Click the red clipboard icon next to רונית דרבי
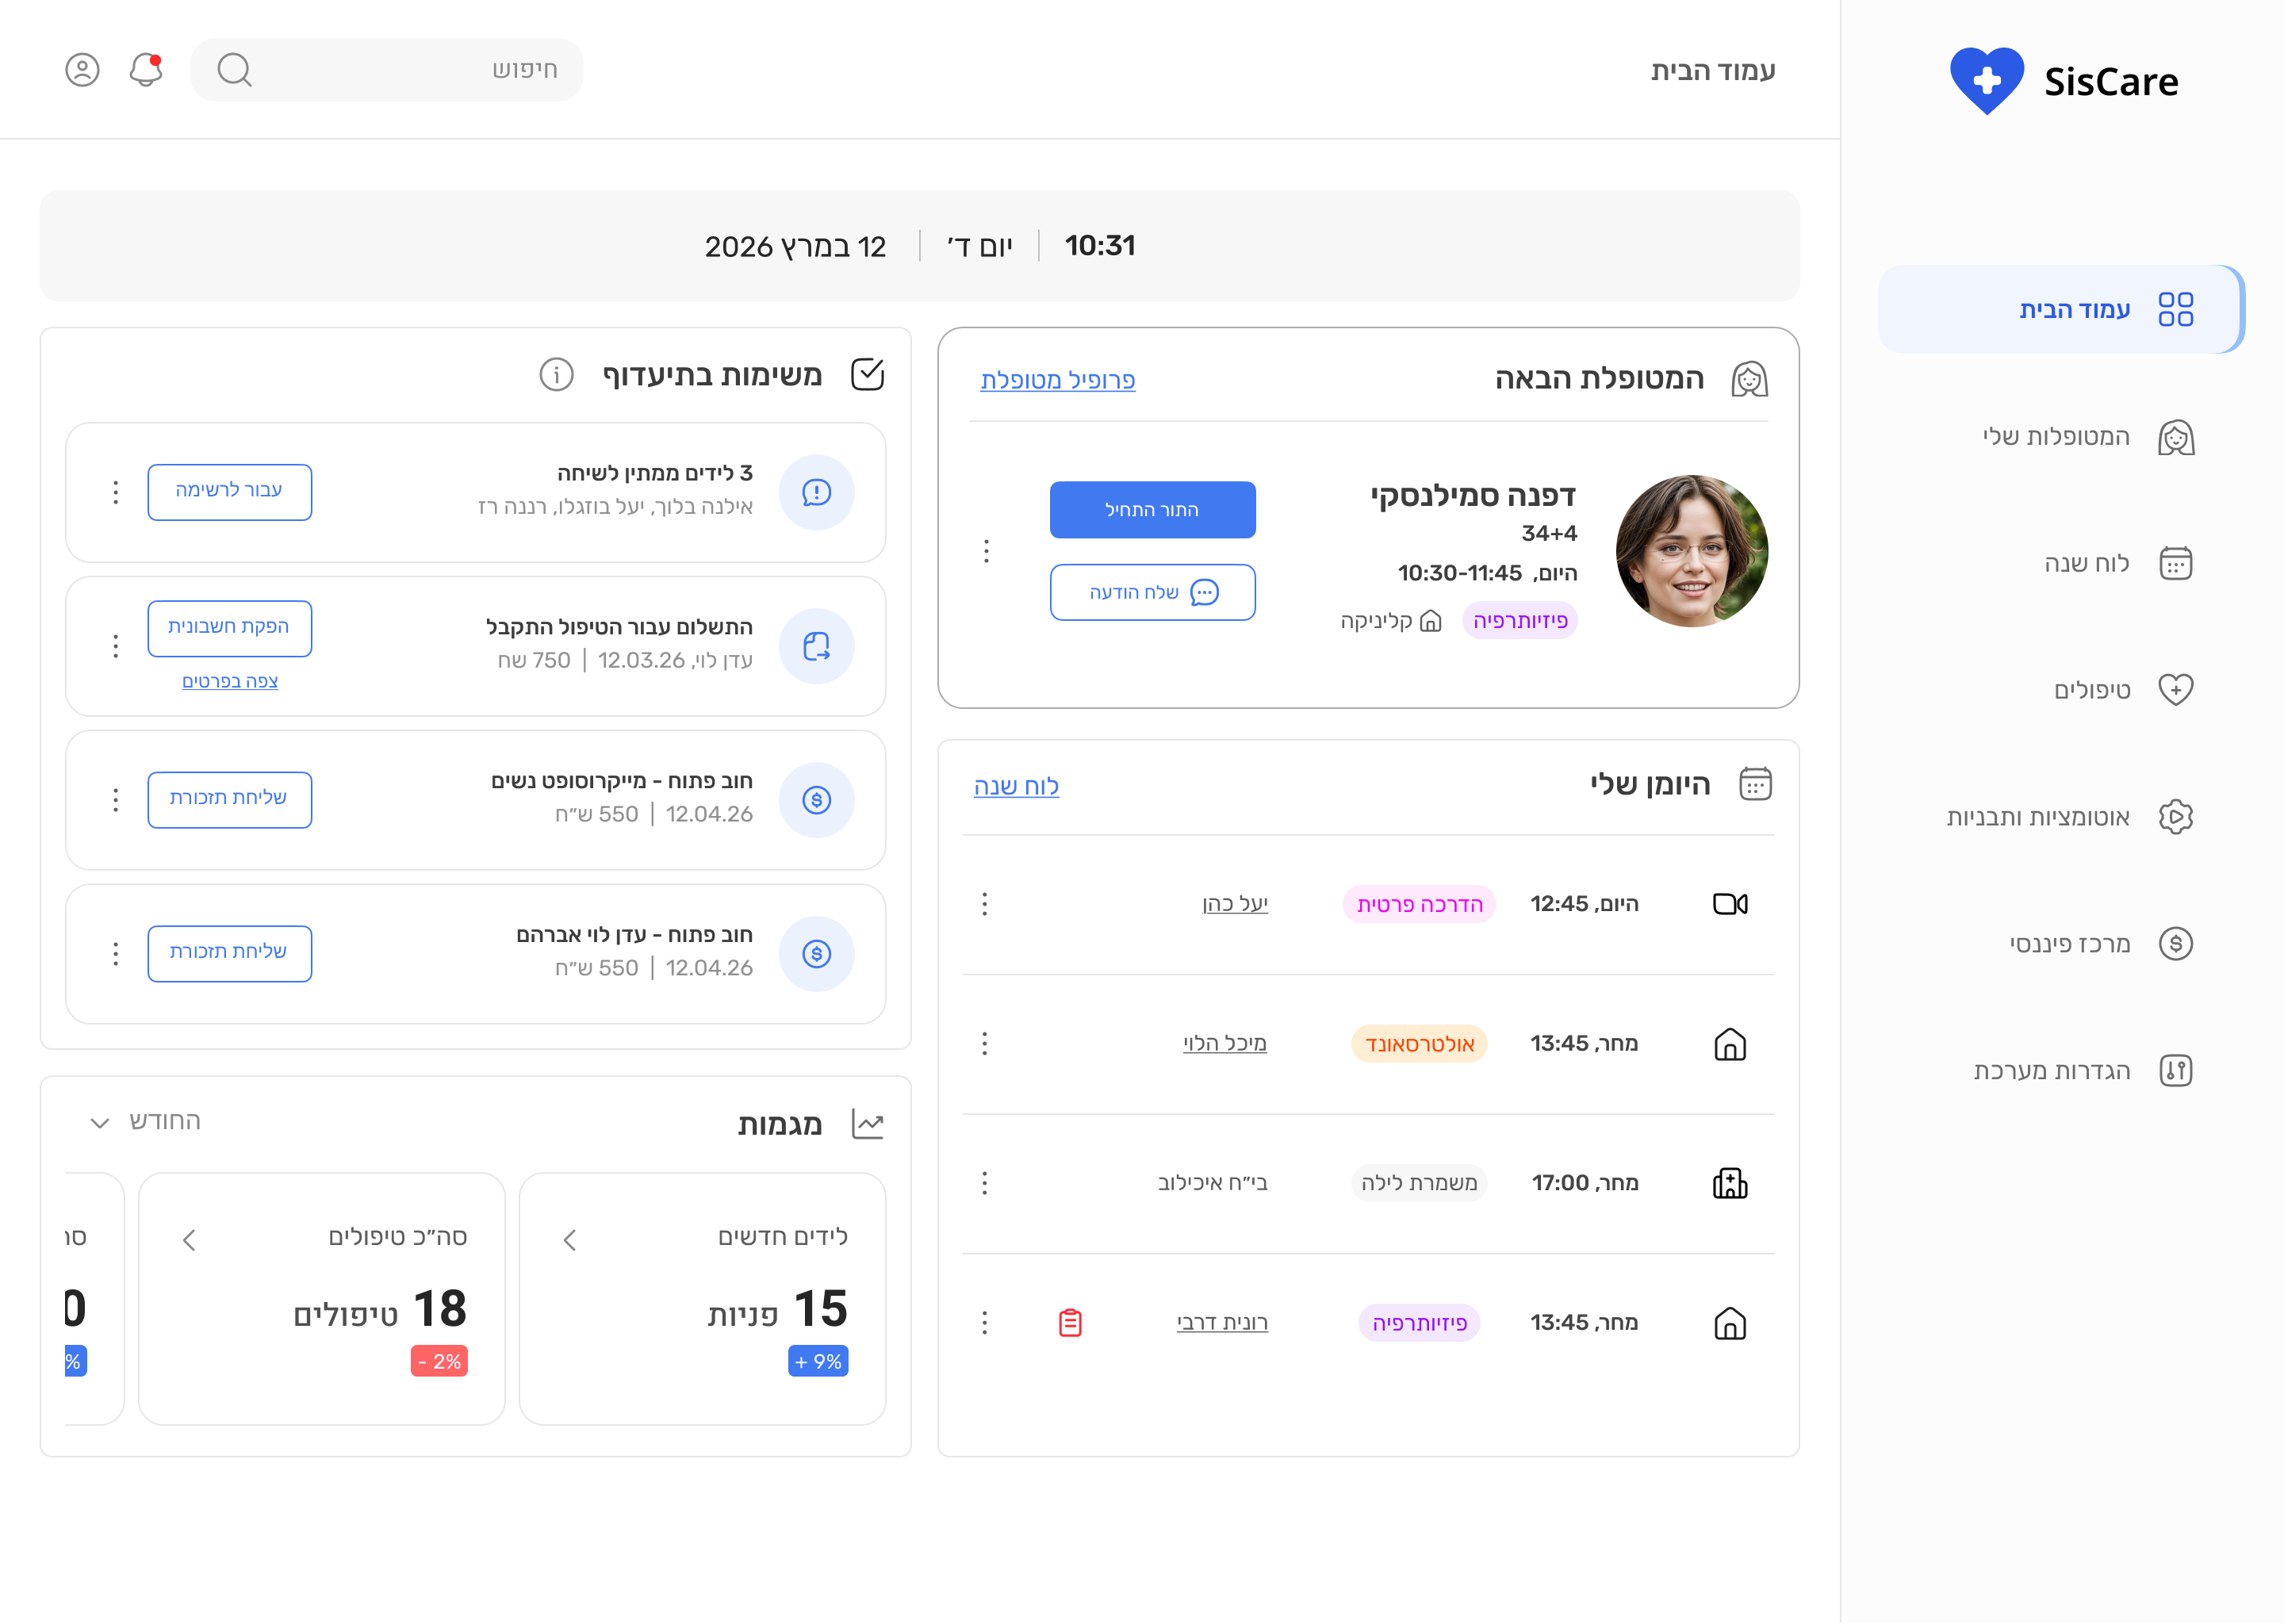Screen dimensions: 2284x1624 pyautogui.click(x=1070, y=1323)
